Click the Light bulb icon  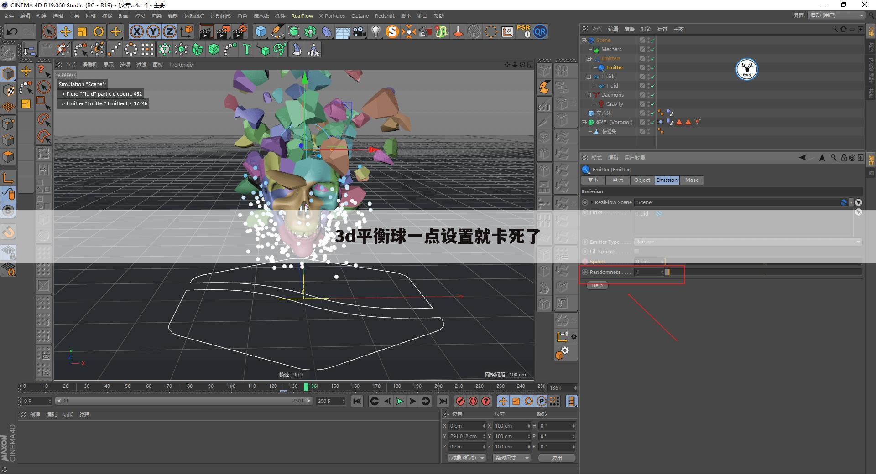(376, 31)
